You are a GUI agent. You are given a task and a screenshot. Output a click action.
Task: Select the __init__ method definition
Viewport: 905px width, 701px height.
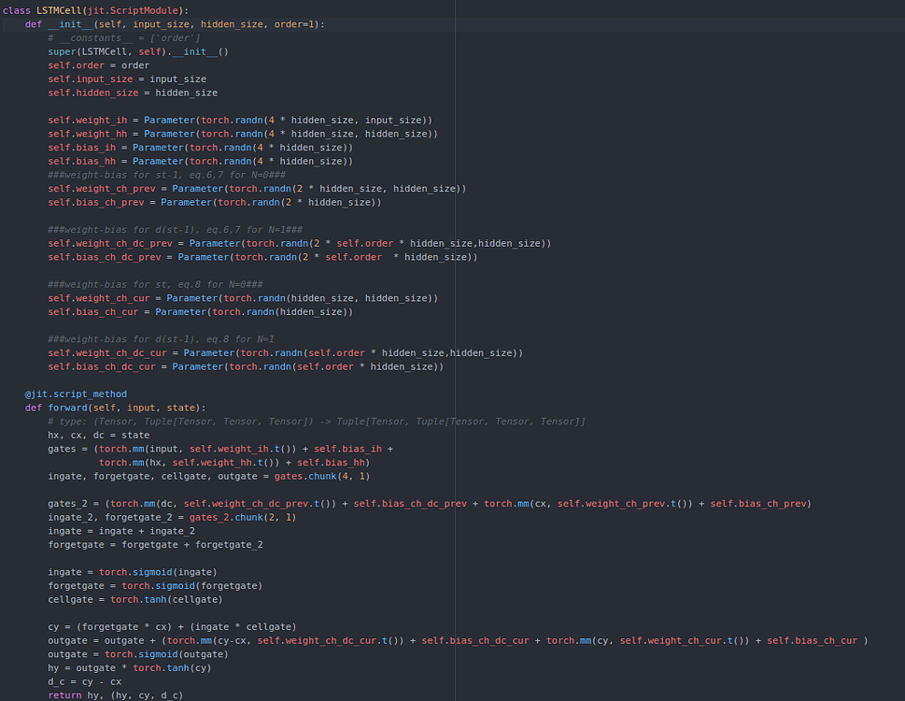click(68, 23)
